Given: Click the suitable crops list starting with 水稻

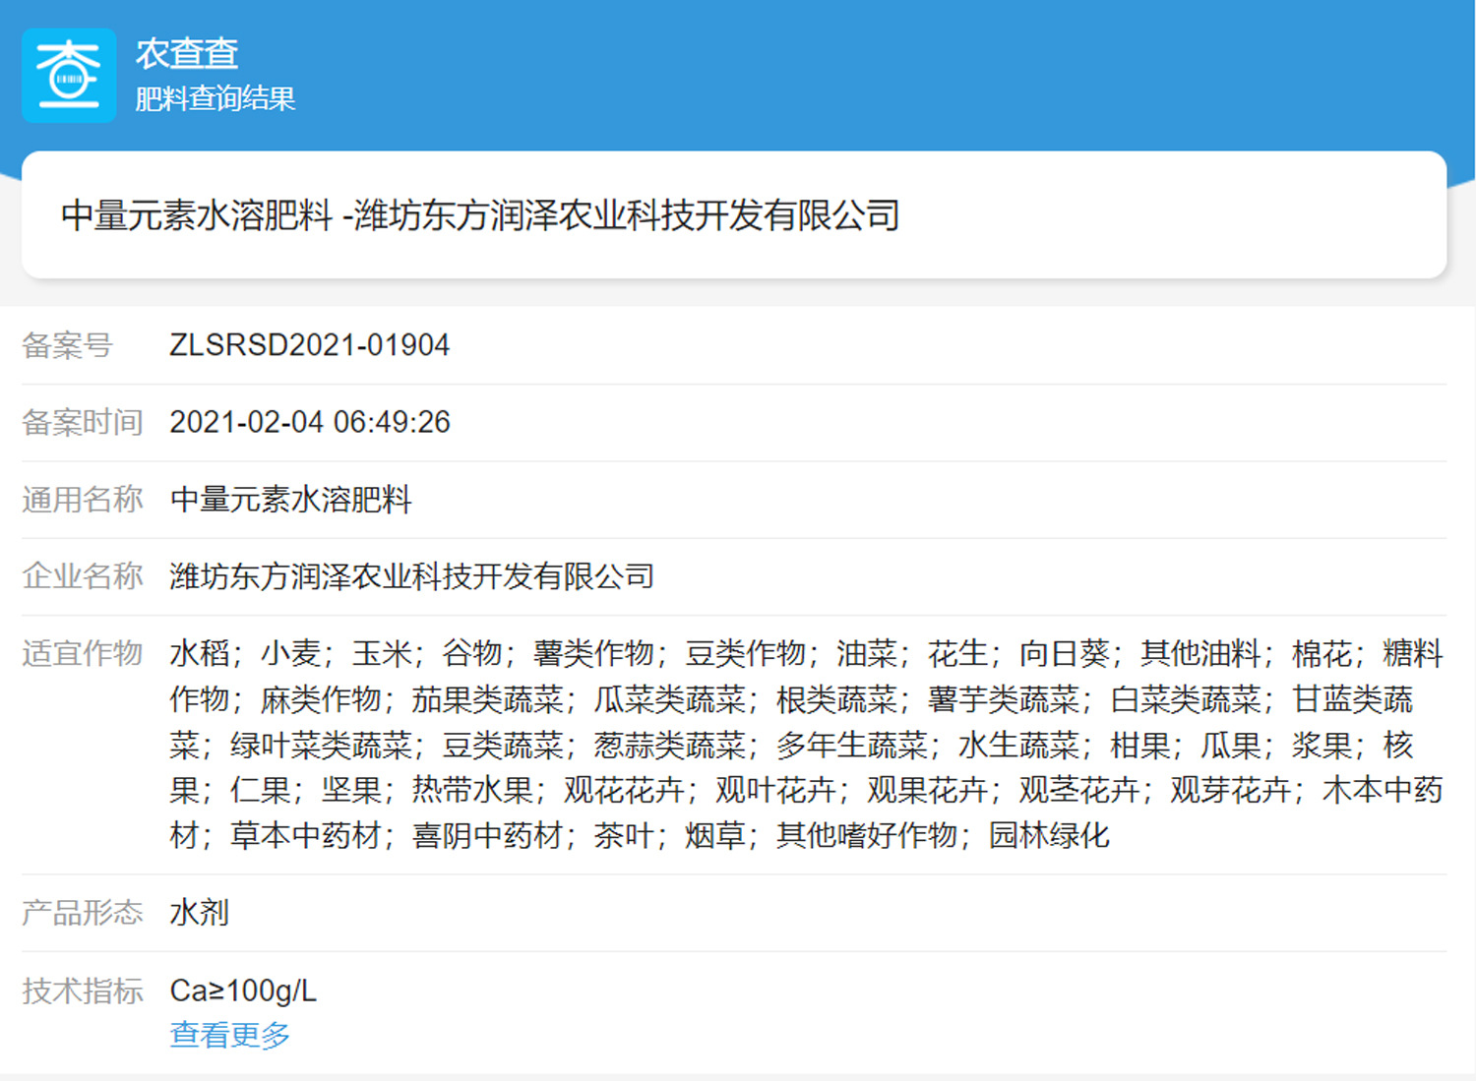Looking at the screenshot, I should (x=807, y=745).
